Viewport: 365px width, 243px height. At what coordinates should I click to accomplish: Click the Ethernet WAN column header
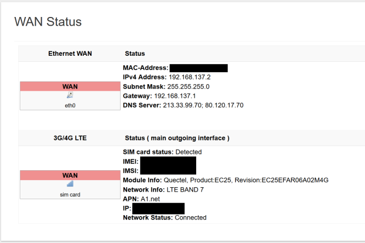pyautogui.click(x=70, y=54)
